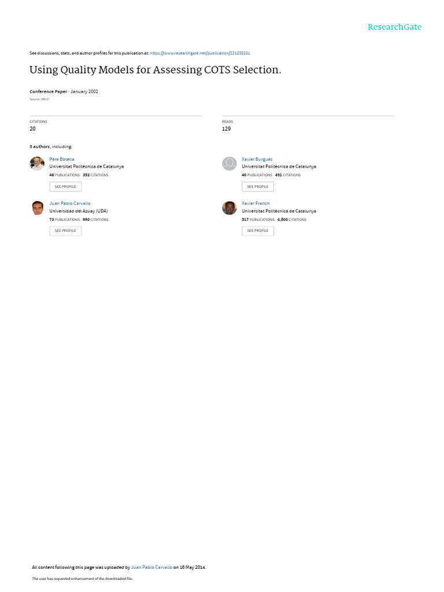Image resolution: width=444 pixels, height=592 pixels.
Task: Open Xavier Burgués author name link
Action: 257,160
